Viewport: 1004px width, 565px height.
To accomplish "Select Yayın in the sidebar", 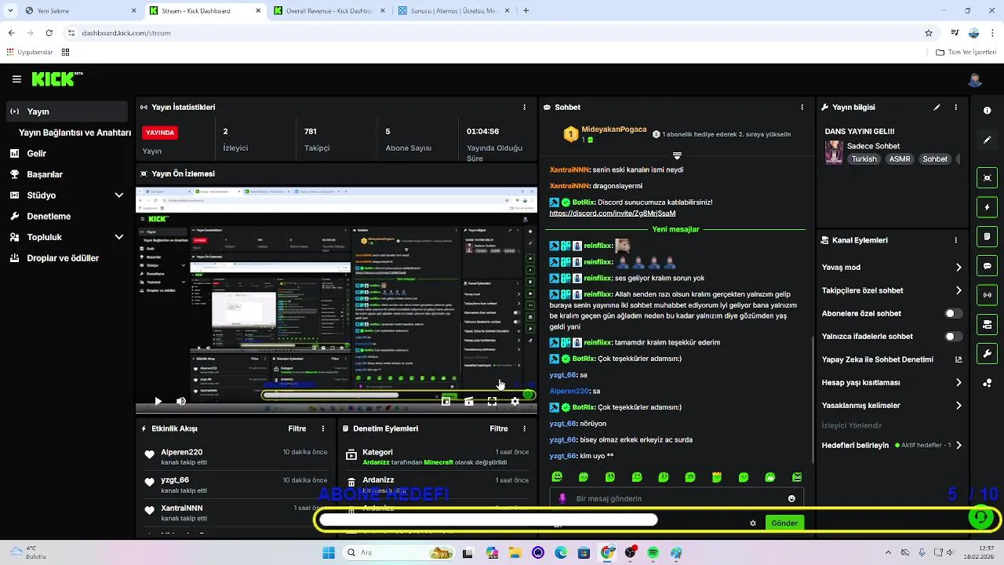I will pyautogui.click(x=67, y=111).
